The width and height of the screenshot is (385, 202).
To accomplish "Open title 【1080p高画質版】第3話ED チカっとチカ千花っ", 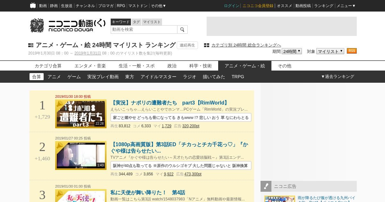I will click(x=180, y=147).
